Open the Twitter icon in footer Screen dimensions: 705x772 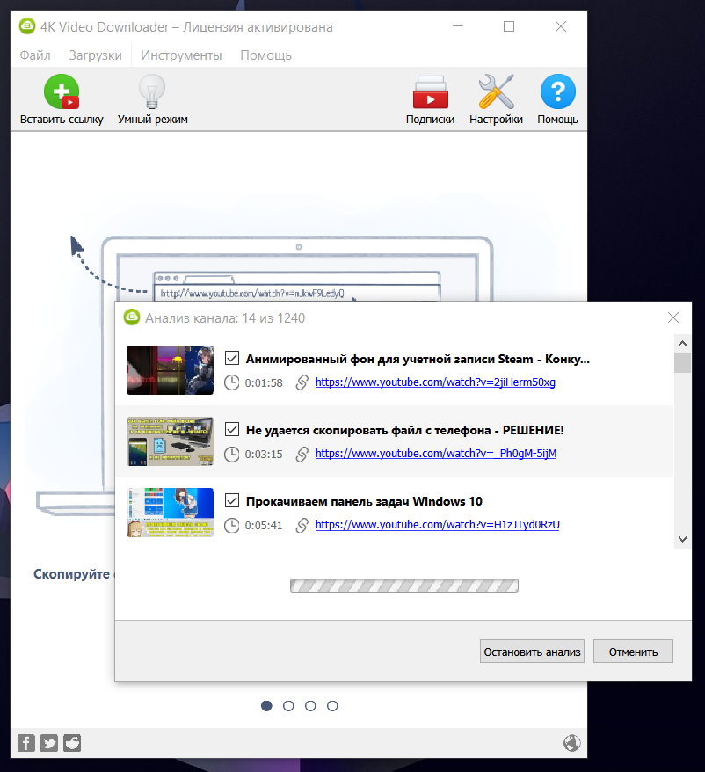tap(49, 743)
